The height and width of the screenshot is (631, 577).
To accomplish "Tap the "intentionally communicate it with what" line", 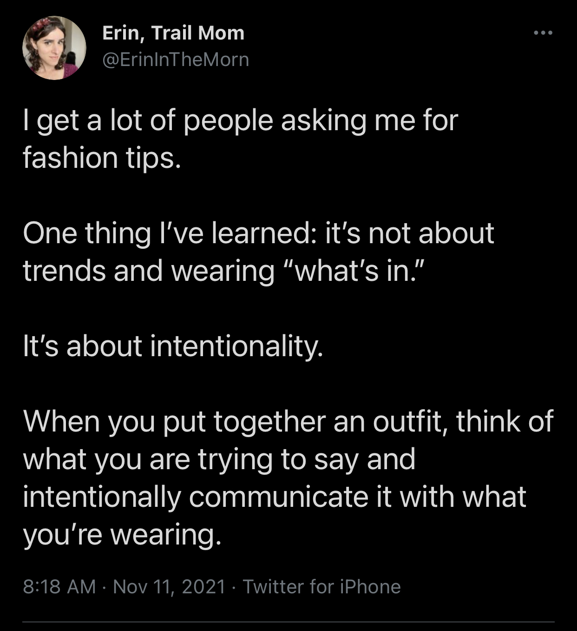I will (274, 497).
